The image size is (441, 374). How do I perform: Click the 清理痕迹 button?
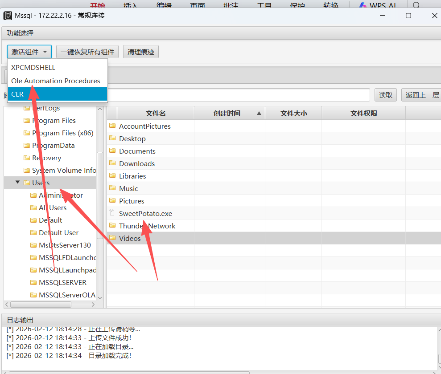click(x=140, y=52)
